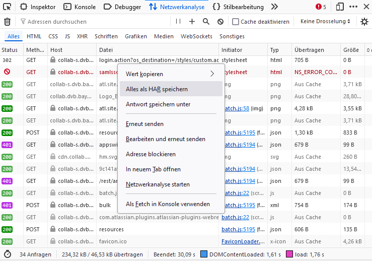Click the element picker icon

[8, 7]
